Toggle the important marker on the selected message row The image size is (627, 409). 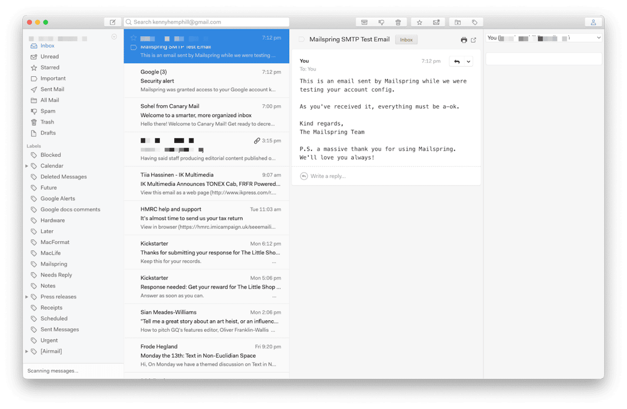click(x=134, y=47)
